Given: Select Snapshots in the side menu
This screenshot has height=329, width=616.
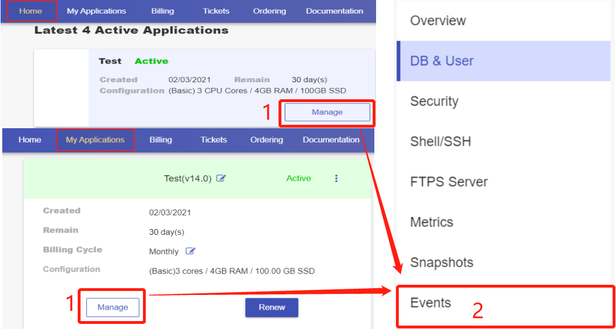Looking at the screenshot, I should point(441,263).
